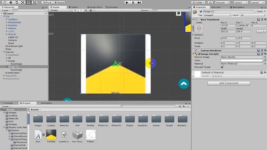Image resolution: width=267 pixels, height=150 pixels.
Task: Open the Layer UI dropdown
Action: (253, 15)
